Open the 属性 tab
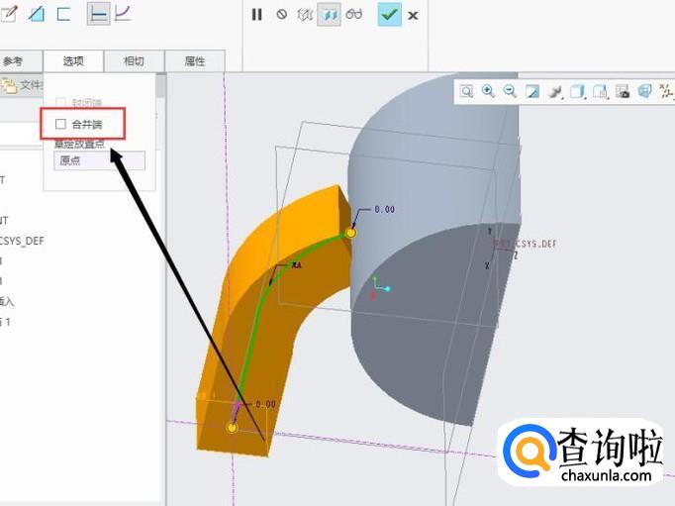This screenshot has height=506, width=675. point(195,61)
